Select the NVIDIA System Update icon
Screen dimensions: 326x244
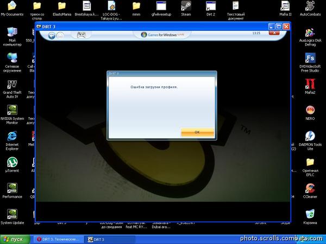(x=12, y=217)
